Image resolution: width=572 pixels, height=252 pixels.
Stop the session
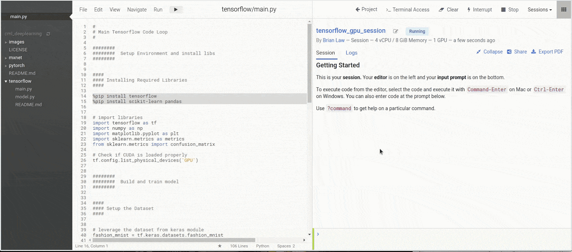click(510, 10)
